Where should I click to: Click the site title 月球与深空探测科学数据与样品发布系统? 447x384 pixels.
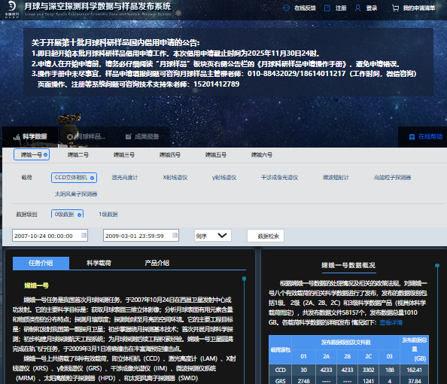pos(98,6)
